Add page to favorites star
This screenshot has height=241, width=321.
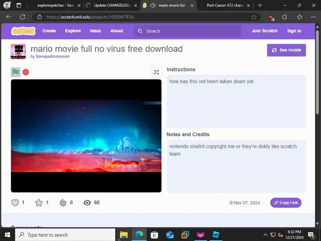point(254,17)
